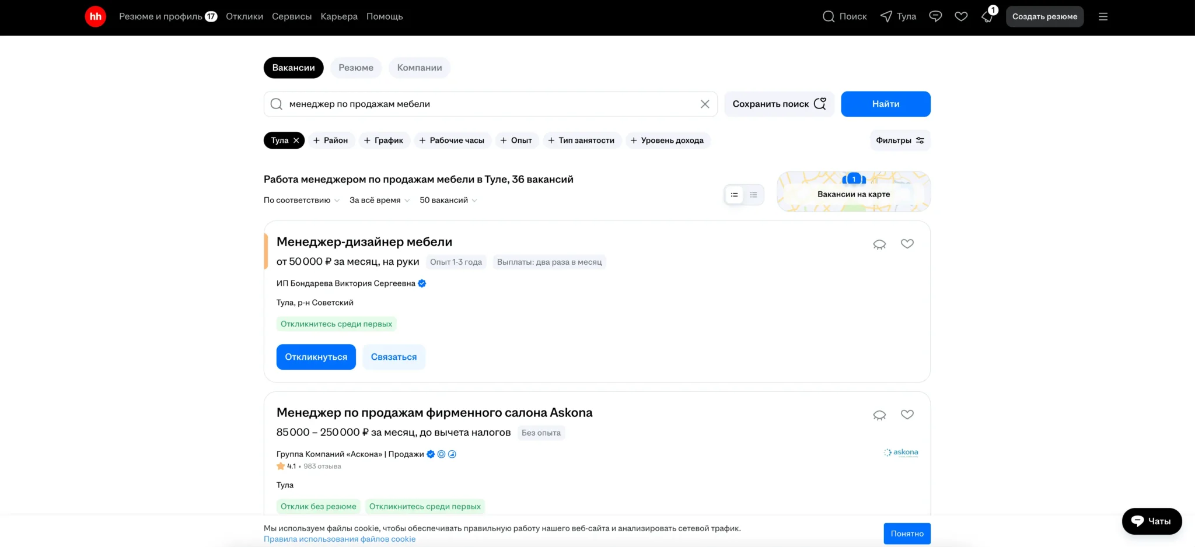Add the Askona vacancy to favorites
1195x547 pixels.
click(907, 415)
